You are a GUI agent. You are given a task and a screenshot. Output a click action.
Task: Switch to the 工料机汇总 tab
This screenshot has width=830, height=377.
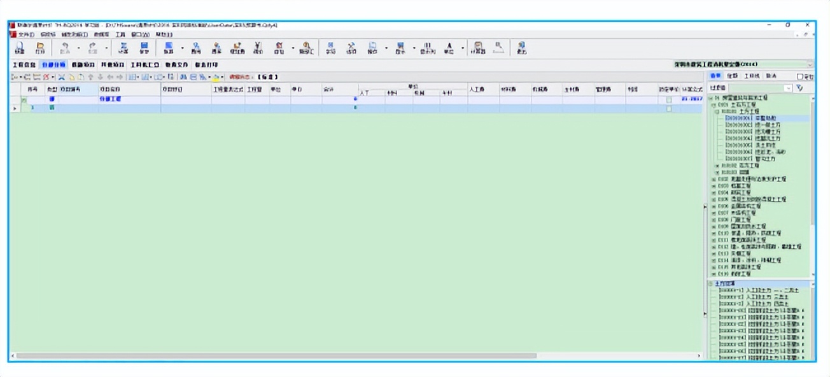[145, 65]
